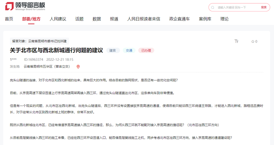Click the 交通 category tag
The height and width of the screenshot is (145, 274).
pyautogui.click(x=129, y=50)
